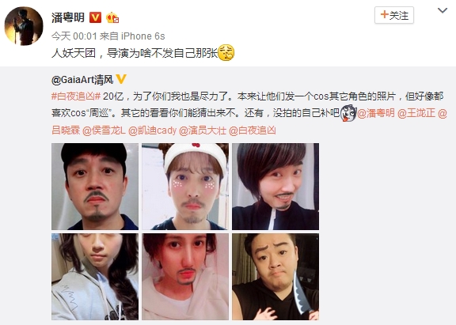Viewport: 456px width, 325px height.
Task: Open photo of man holding knife
Action: tap(275, 277)
